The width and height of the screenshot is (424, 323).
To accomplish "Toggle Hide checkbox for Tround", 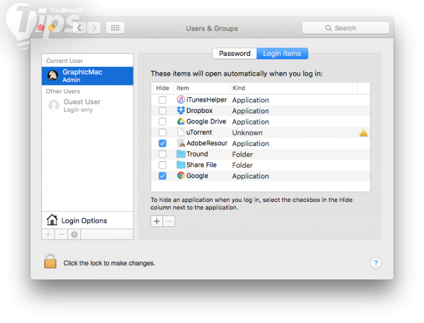I will pyautogui.click(x=162, y=154).
